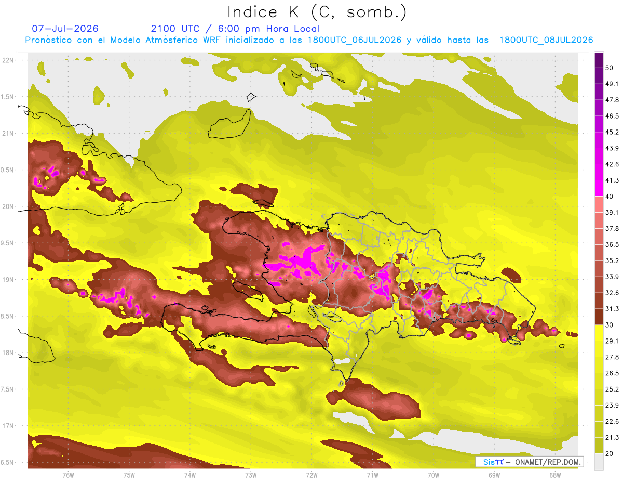Click colorbar value "27.8"
This screenshot has width=623, height=482.
[612, 357]
